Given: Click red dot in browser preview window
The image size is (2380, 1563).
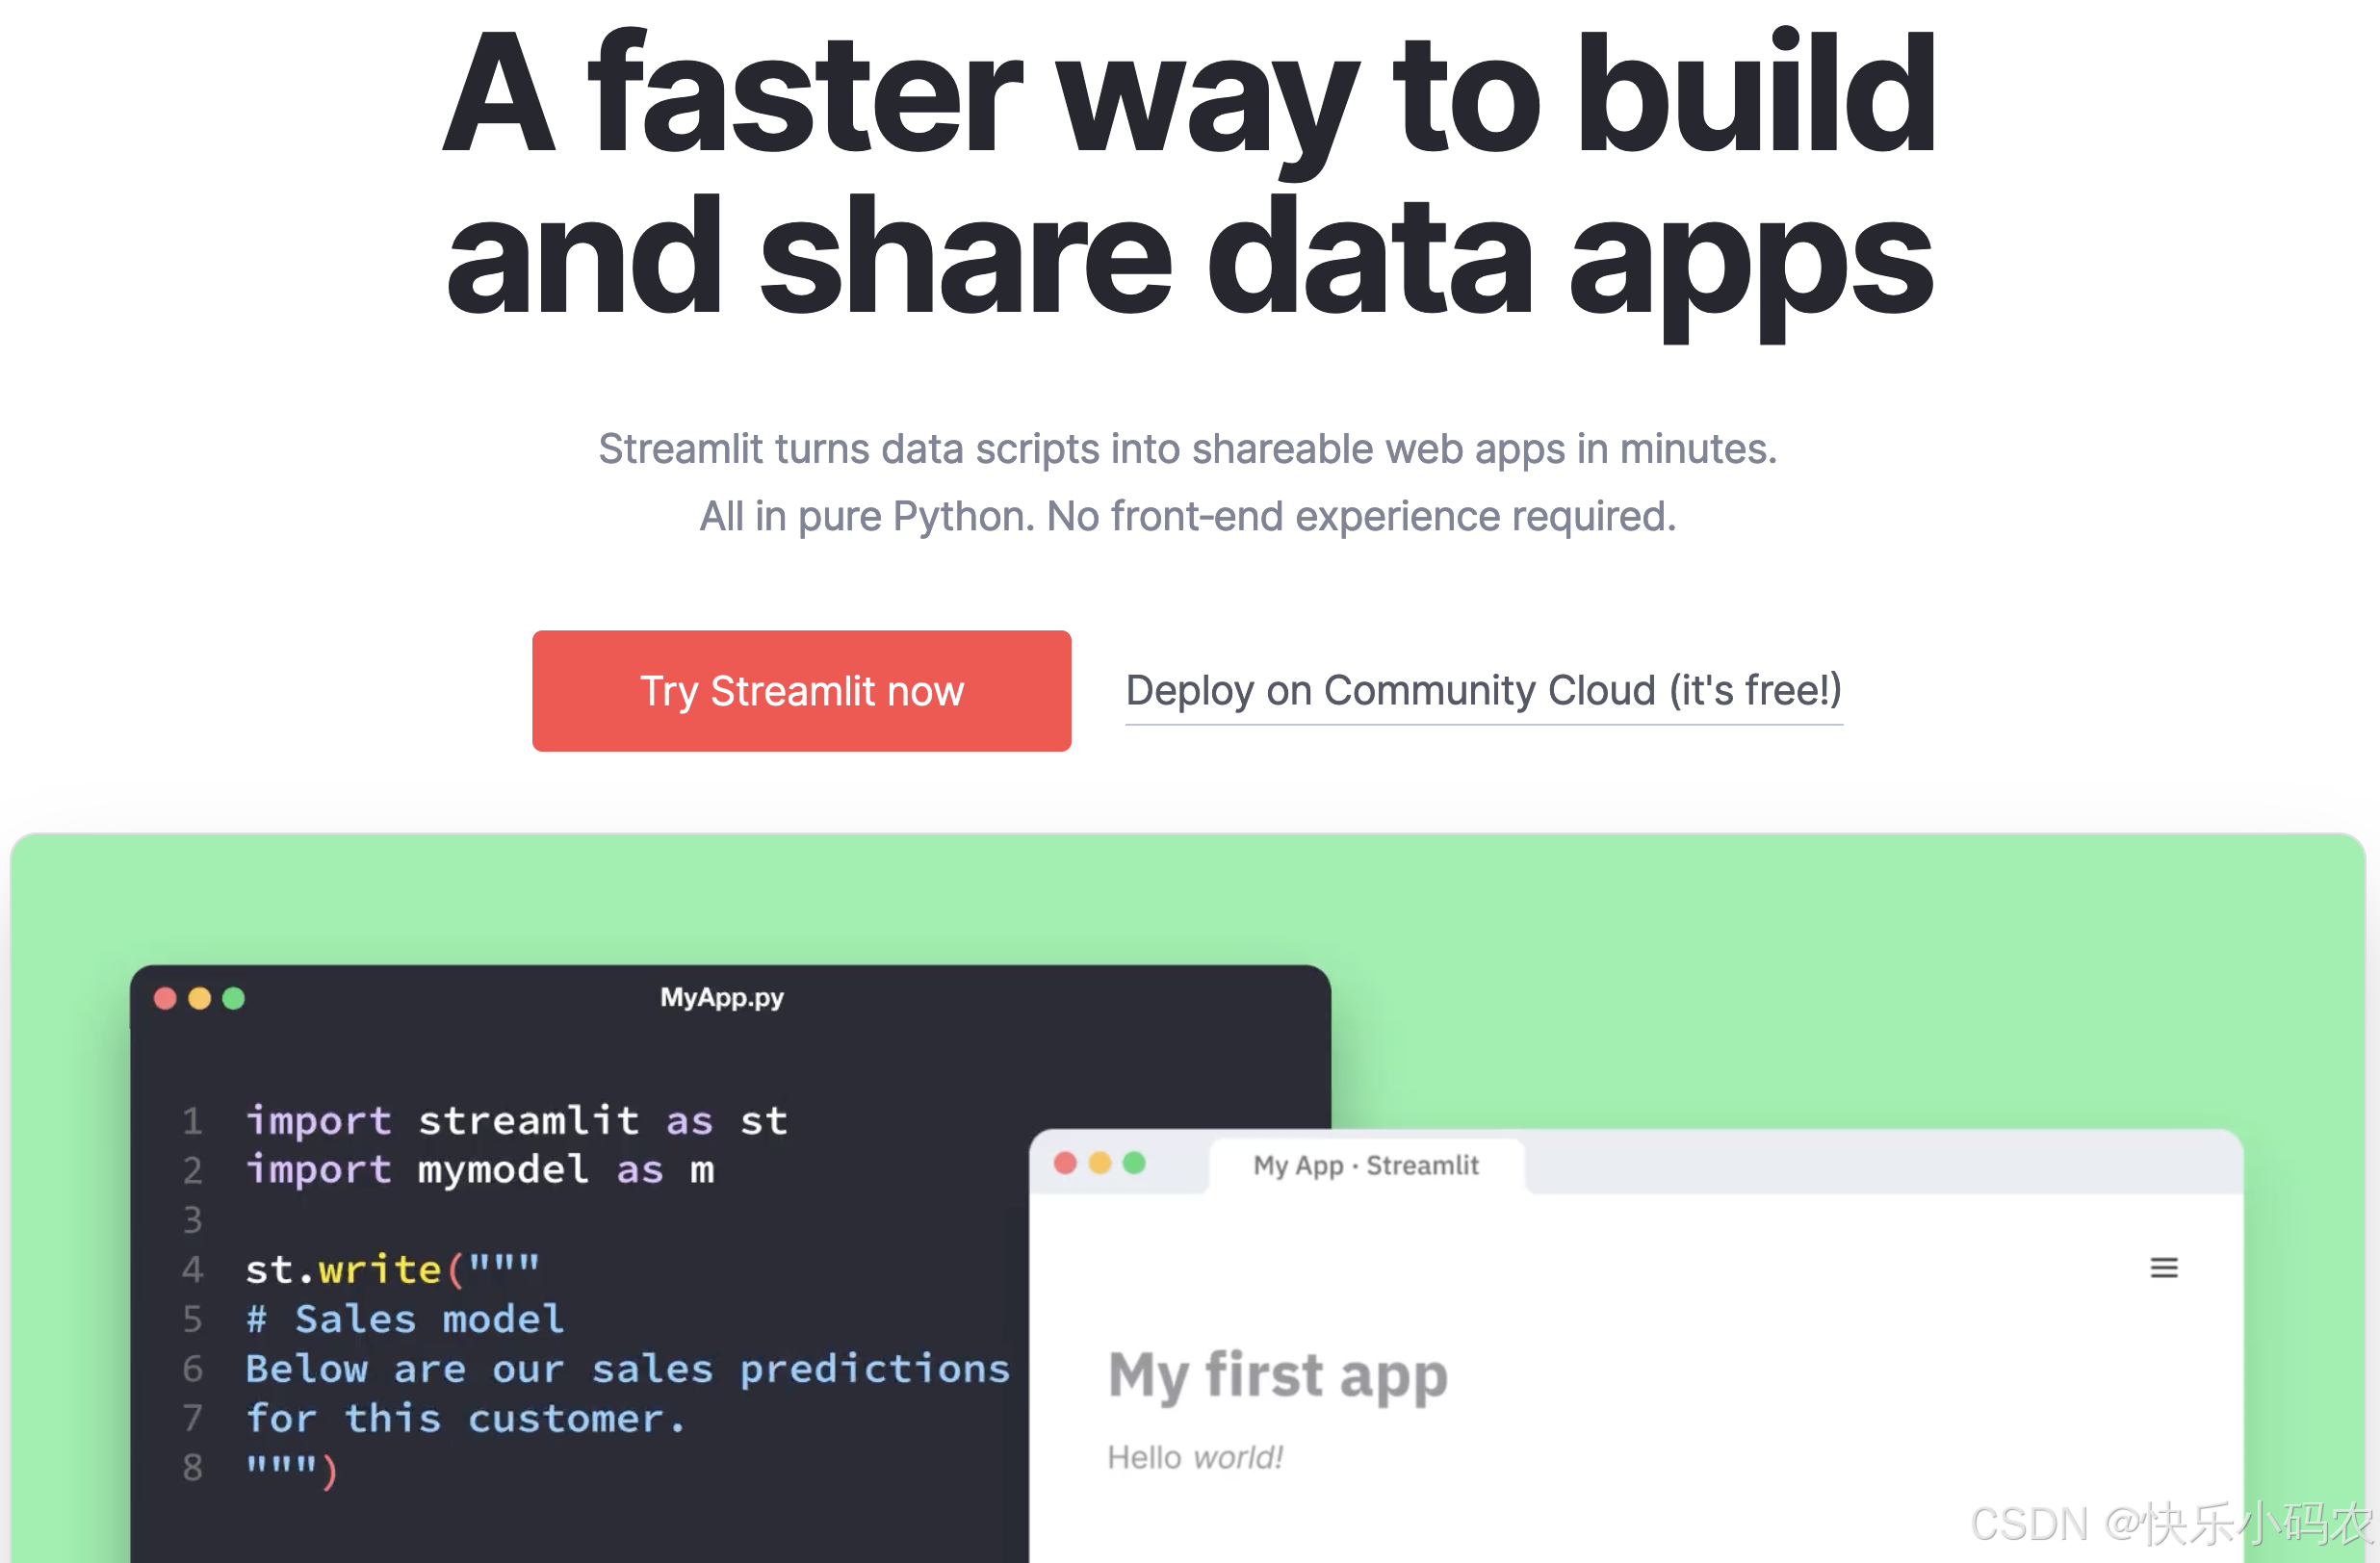Looking at the screenshot, I should [1065, 1164].
